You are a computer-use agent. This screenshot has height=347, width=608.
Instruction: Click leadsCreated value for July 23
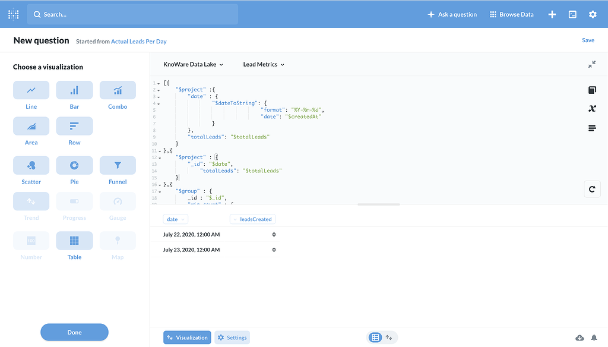[274, 250]
